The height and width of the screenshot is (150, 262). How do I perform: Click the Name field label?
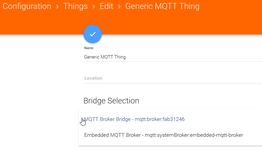coord(89,48)
